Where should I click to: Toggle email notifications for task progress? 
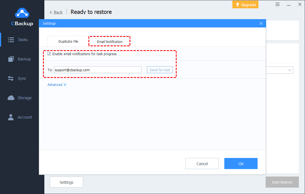pyautogui.click(x=49, y=53)
